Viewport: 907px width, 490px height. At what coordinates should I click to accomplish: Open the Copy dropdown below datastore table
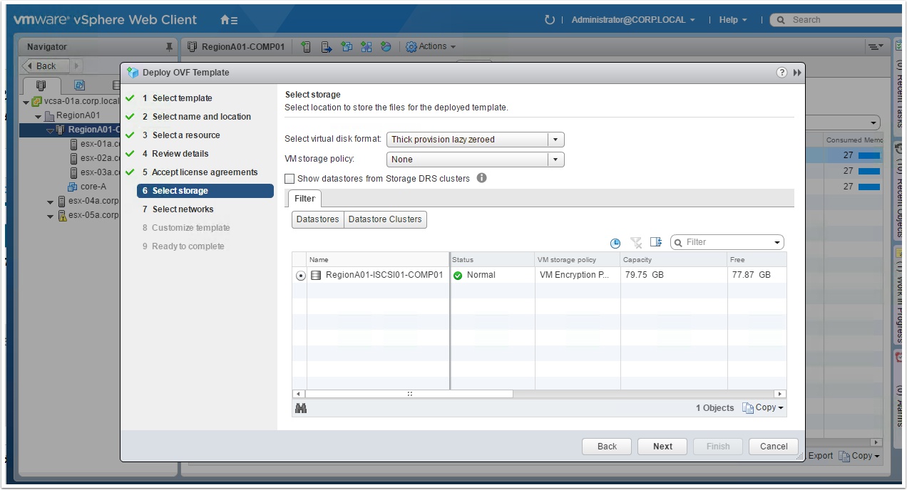click(763, 408)
